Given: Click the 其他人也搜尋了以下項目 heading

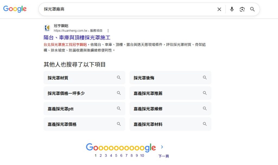Looking at the screenshot, I should [x=75, y=64].
